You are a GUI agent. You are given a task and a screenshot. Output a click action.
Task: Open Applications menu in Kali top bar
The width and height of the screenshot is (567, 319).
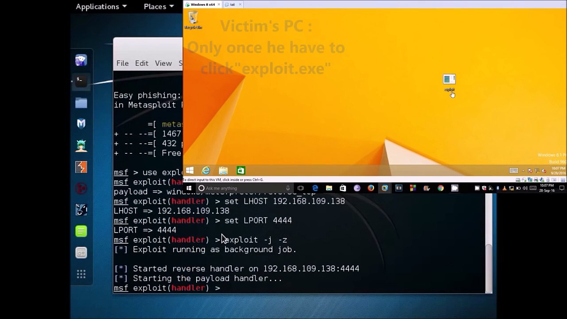coord(101,6)
